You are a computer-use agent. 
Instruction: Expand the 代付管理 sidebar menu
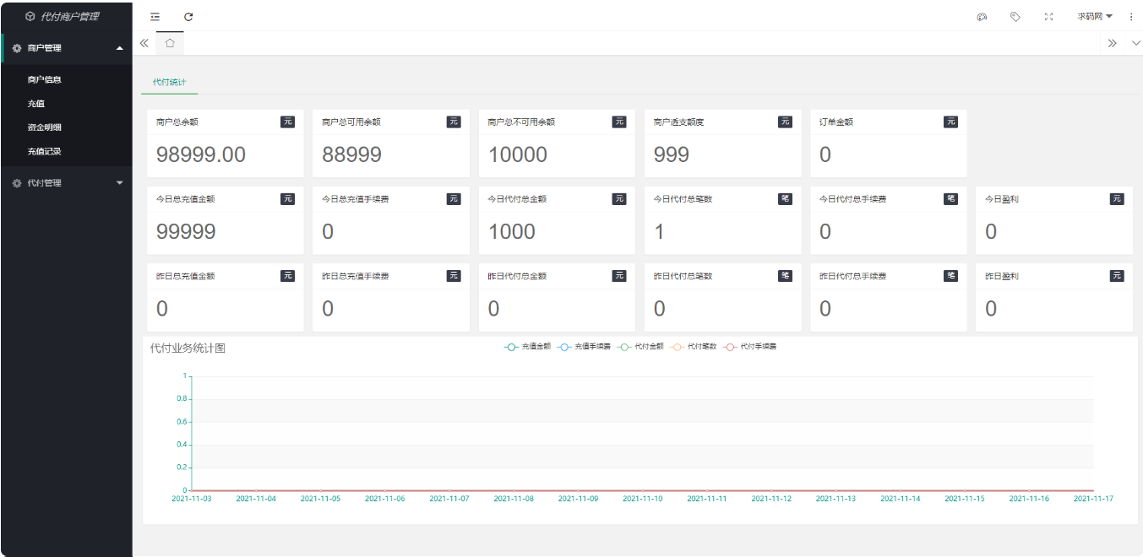tap(66, 183)
